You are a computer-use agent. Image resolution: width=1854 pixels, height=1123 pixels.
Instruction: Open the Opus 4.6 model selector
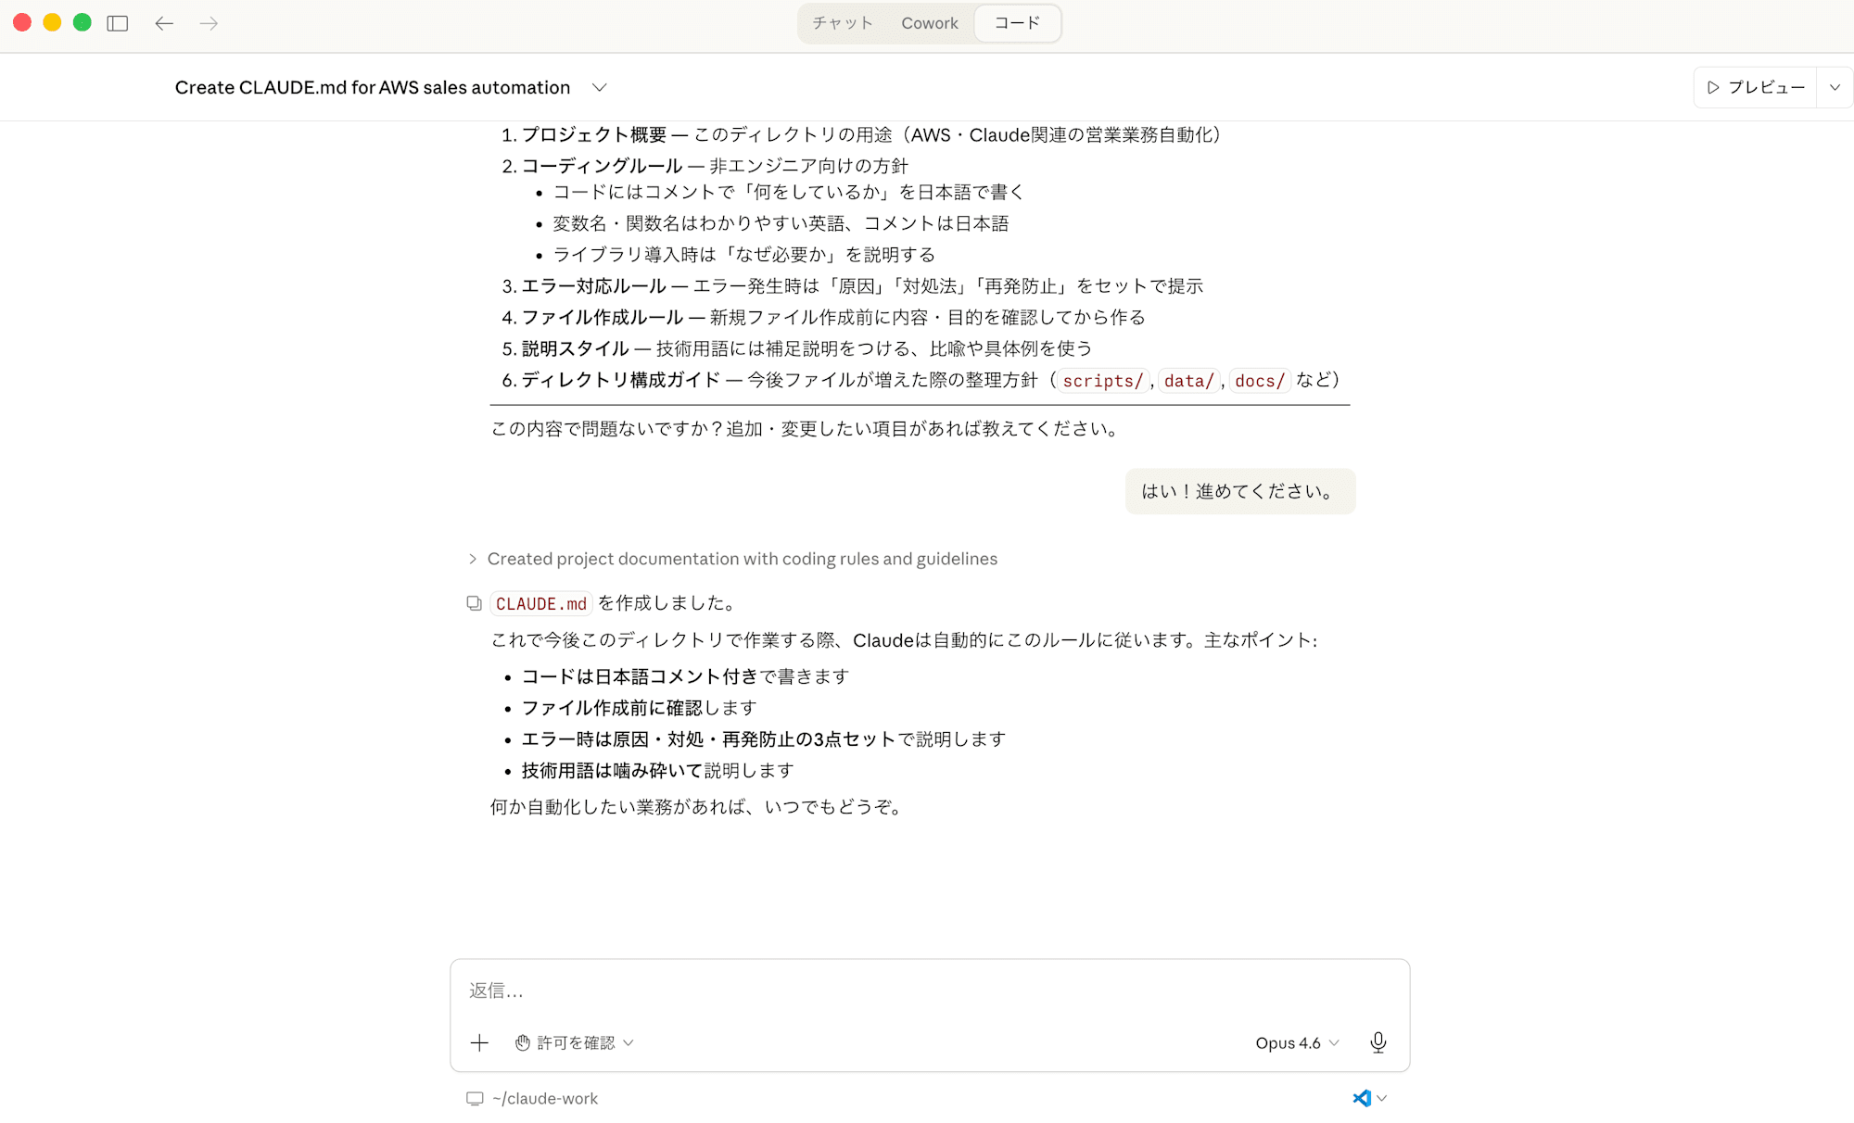1296,1042
